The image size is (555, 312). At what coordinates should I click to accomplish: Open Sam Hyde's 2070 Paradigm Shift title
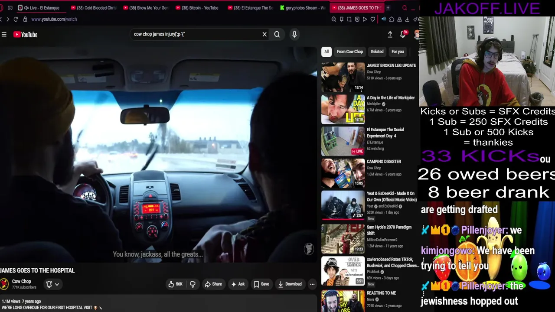[x=389, y=230]
